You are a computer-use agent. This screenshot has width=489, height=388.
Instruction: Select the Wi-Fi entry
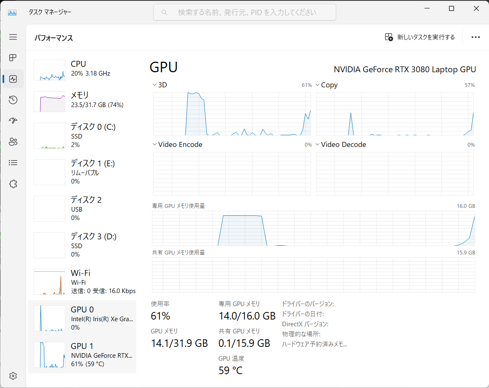click(82, 282)
